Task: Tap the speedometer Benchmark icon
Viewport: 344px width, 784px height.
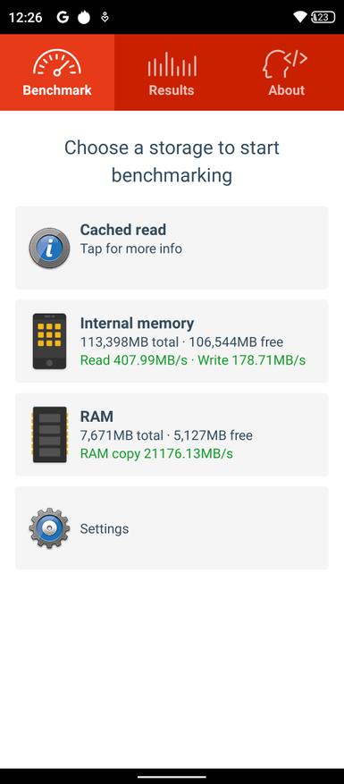Action: coord(57,63)
